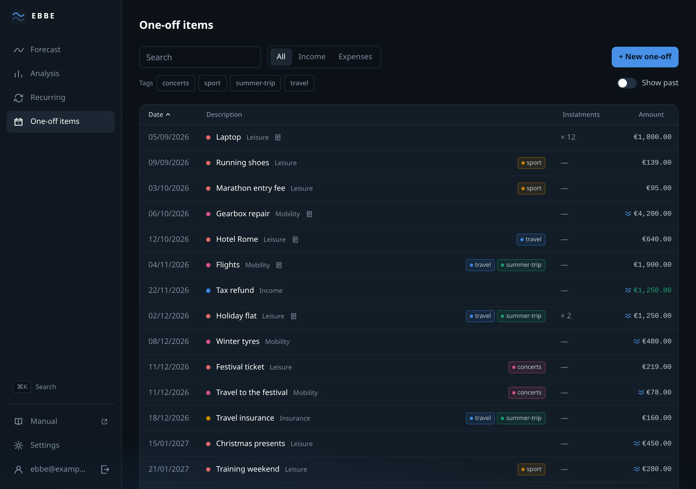
Task: Click the ⌘K shortcut badge in sidebar
Action: pyautogui.click(x=22, y=387)
